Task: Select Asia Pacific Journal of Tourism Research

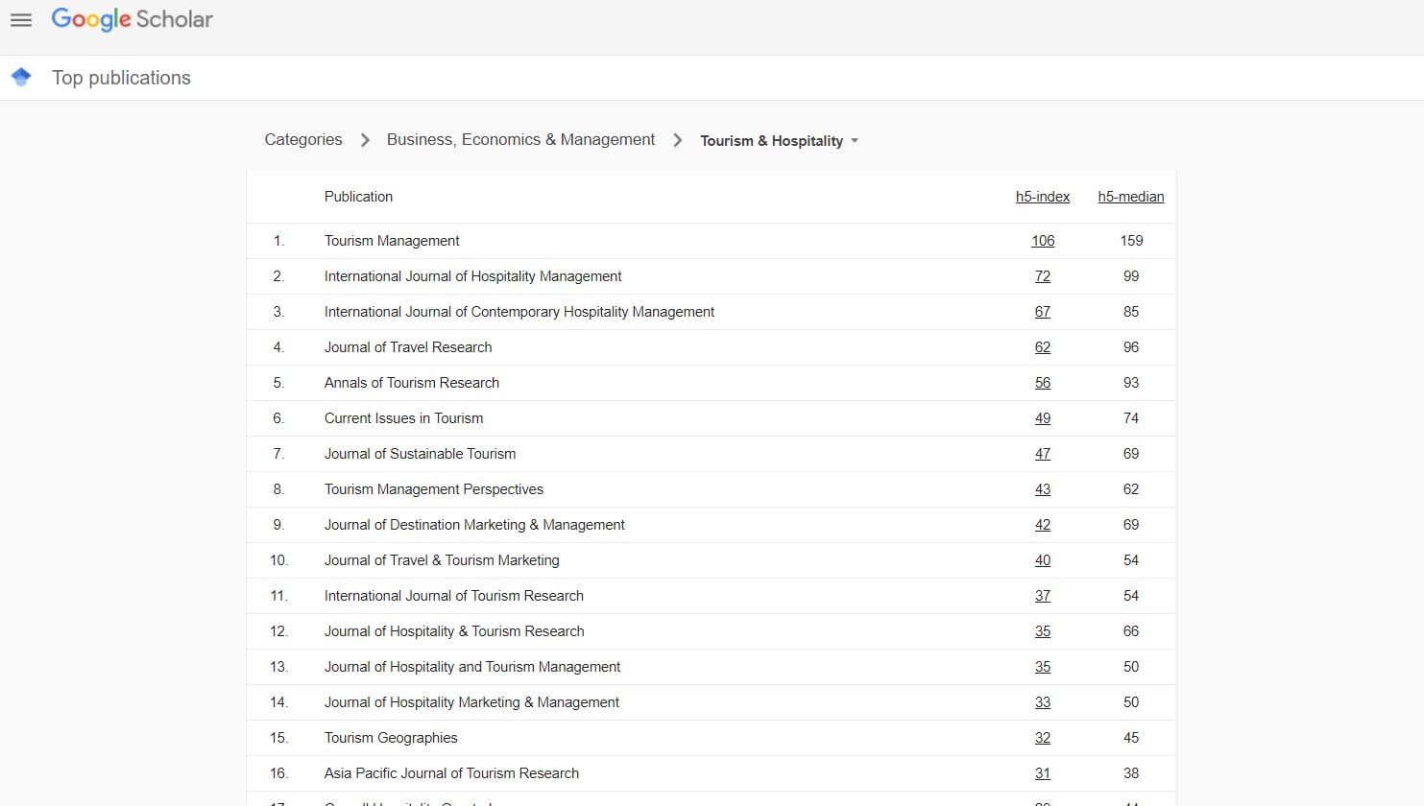Action: pos(451,773)
